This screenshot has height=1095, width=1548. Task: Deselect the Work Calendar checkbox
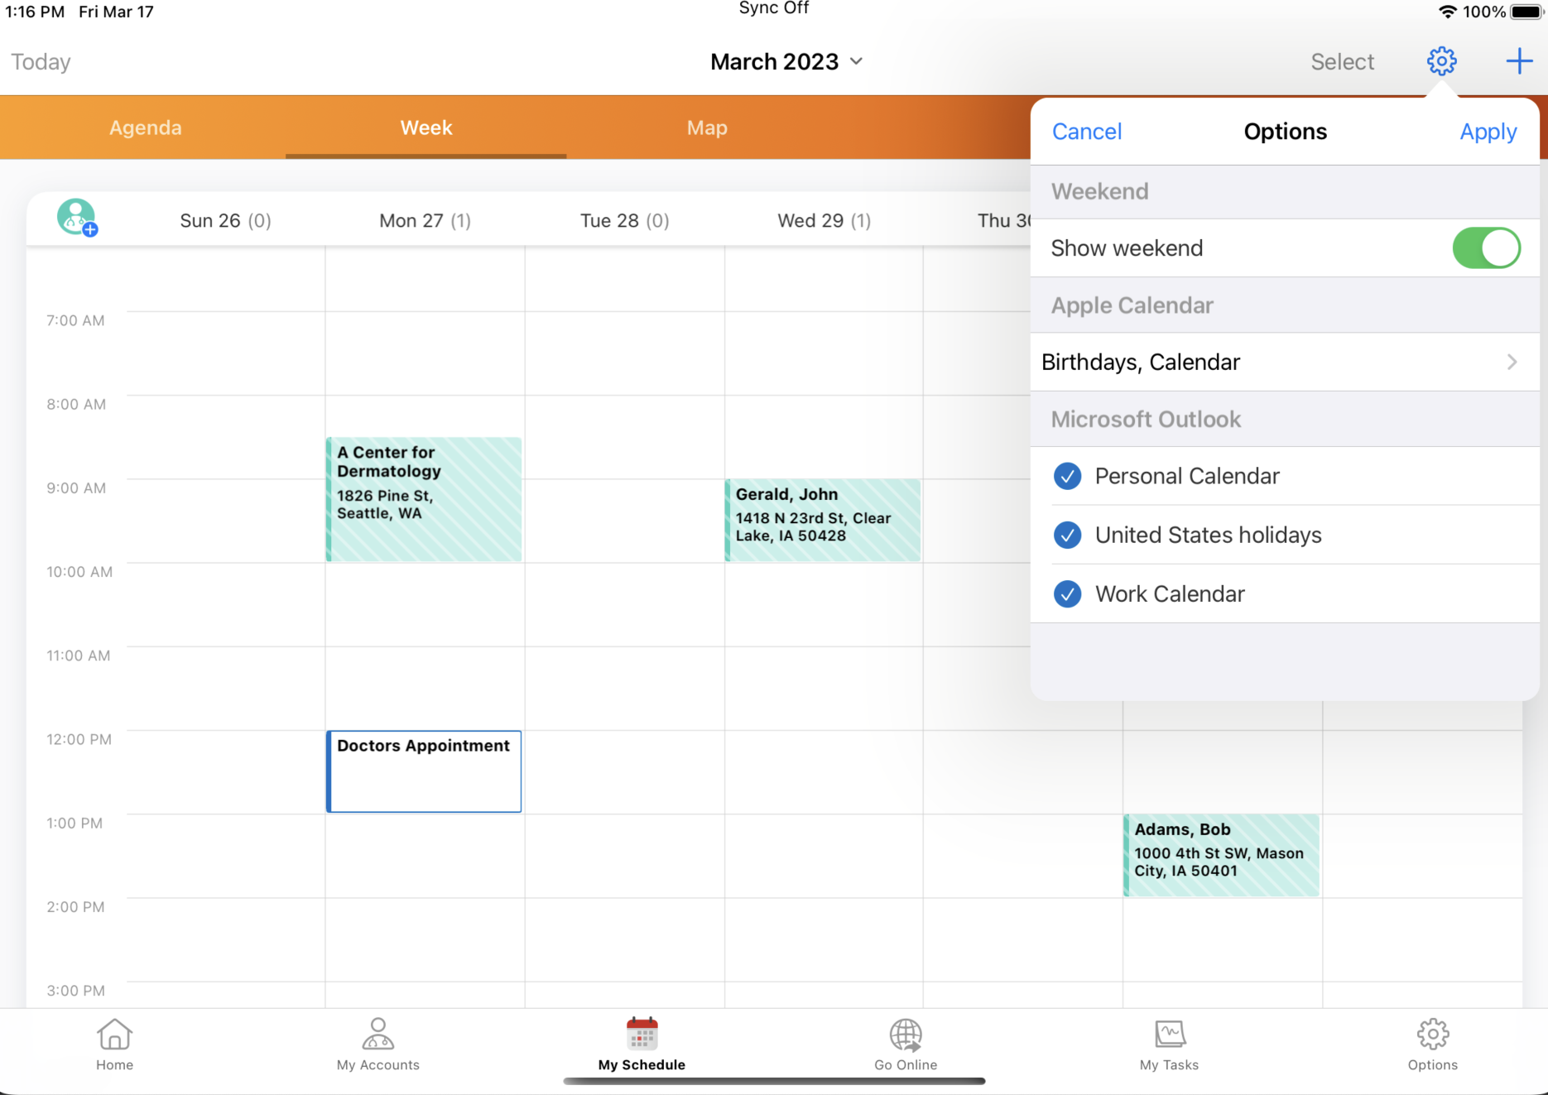(x=1067, y=594)
